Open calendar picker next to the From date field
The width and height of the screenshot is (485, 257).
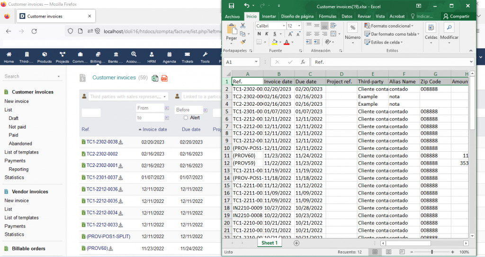[167, 108]
